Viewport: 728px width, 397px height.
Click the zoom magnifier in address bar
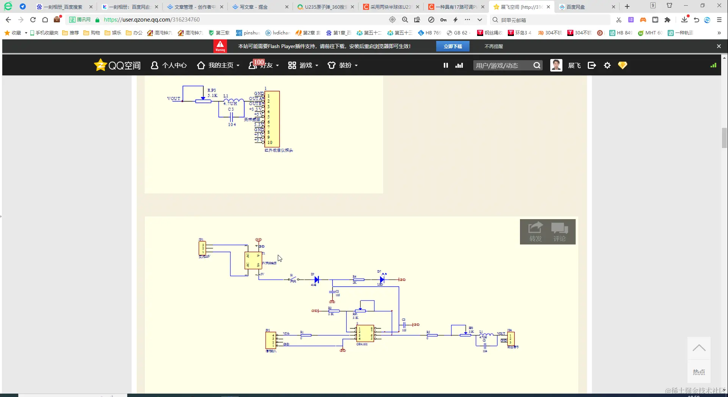(405, 20)
